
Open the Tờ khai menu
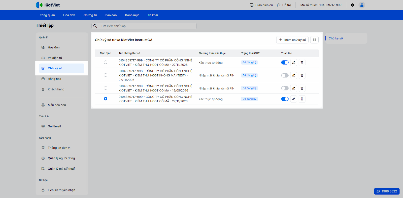pos(153,15)
